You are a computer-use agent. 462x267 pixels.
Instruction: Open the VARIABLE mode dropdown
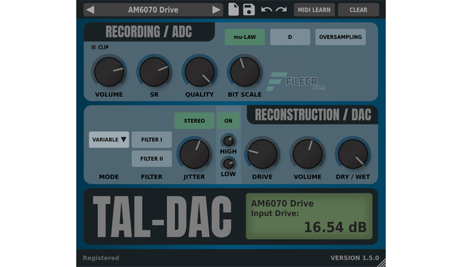point(109,140)
